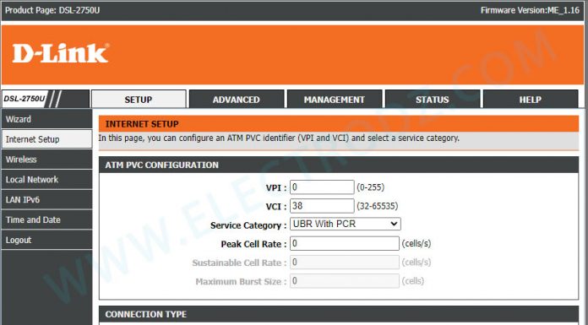Click the ATM PVC CONFIGURATION header
Viewport: 588px width, 325px height.
tap(161, 165)
